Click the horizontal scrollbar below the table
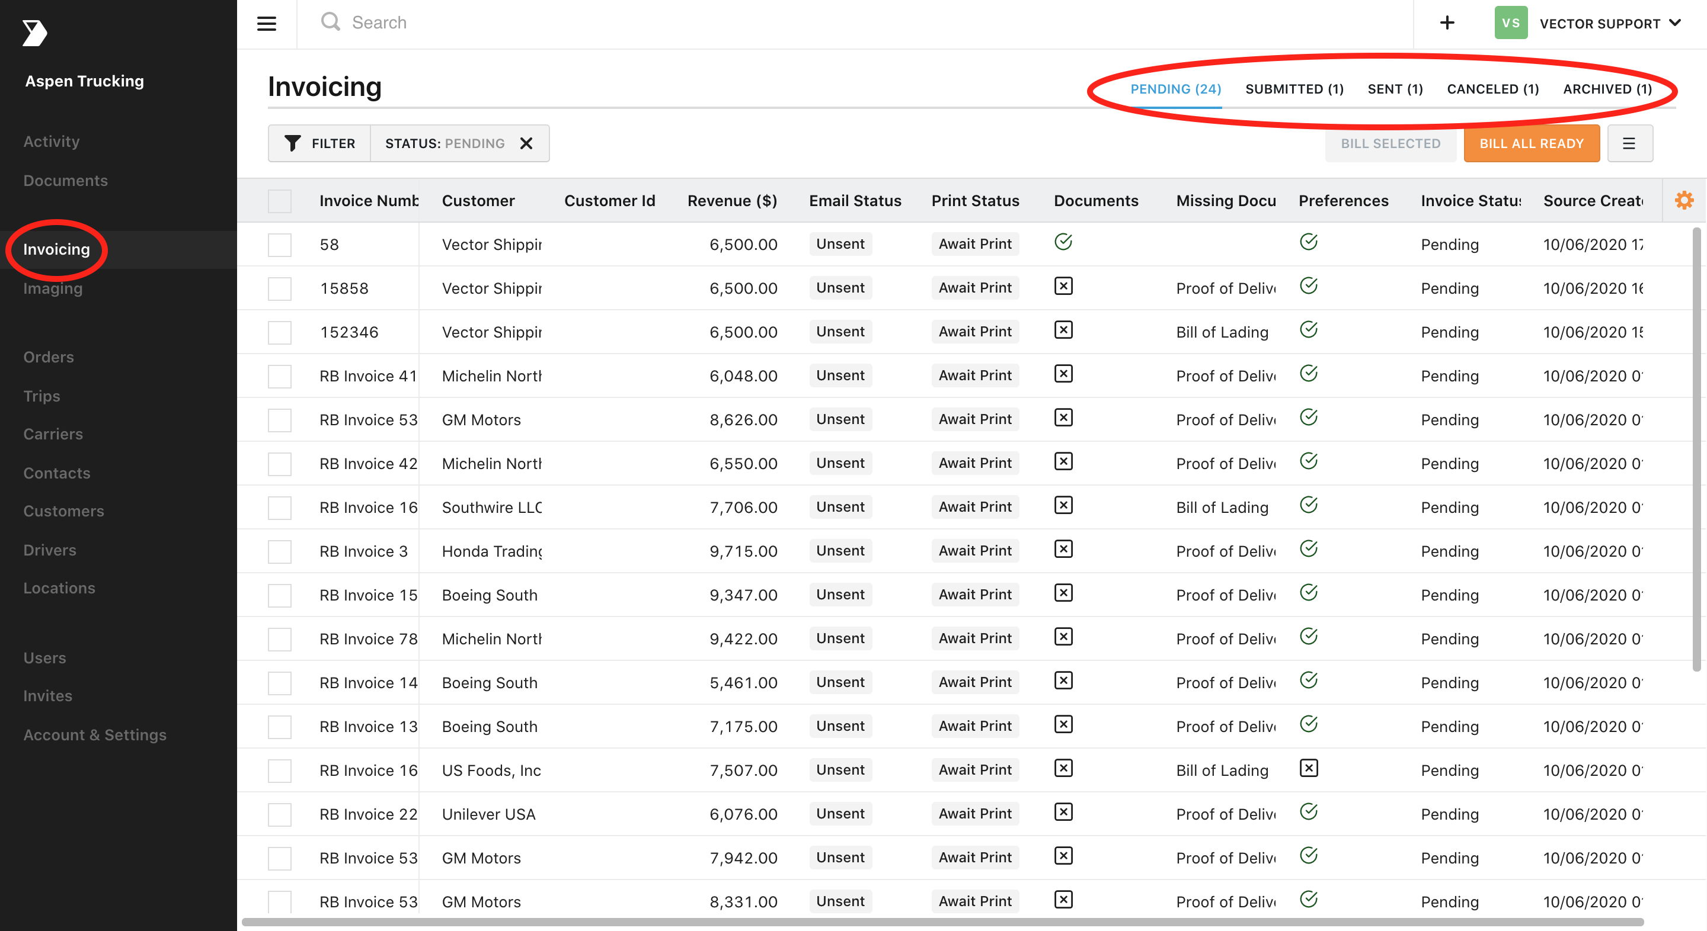 (x=941, y=922)
